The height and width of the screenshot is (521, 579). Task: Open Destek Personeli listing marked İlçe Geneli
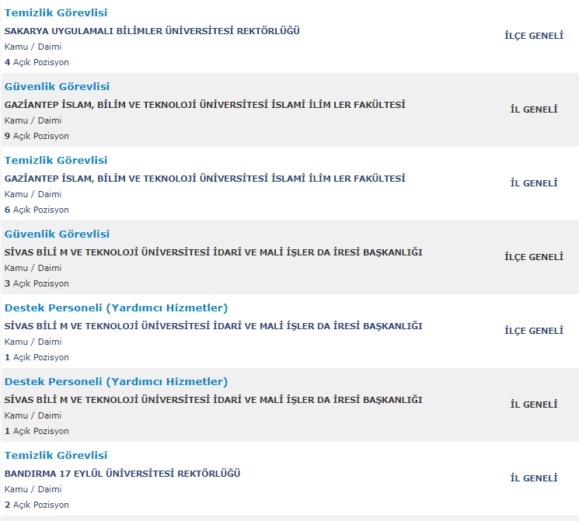coord(116,308)
